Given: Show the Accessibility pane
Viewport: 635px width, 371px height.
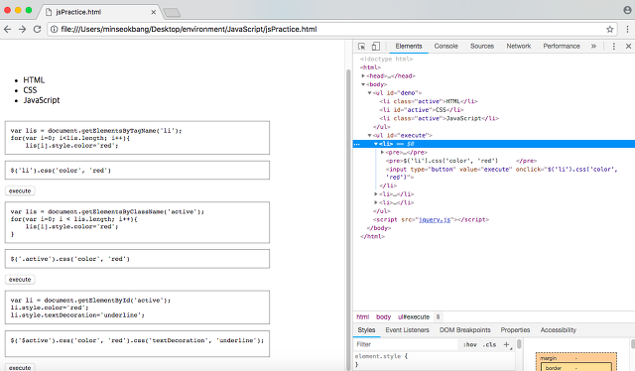Looking at the screenshot, I should [x=558, y=330].
